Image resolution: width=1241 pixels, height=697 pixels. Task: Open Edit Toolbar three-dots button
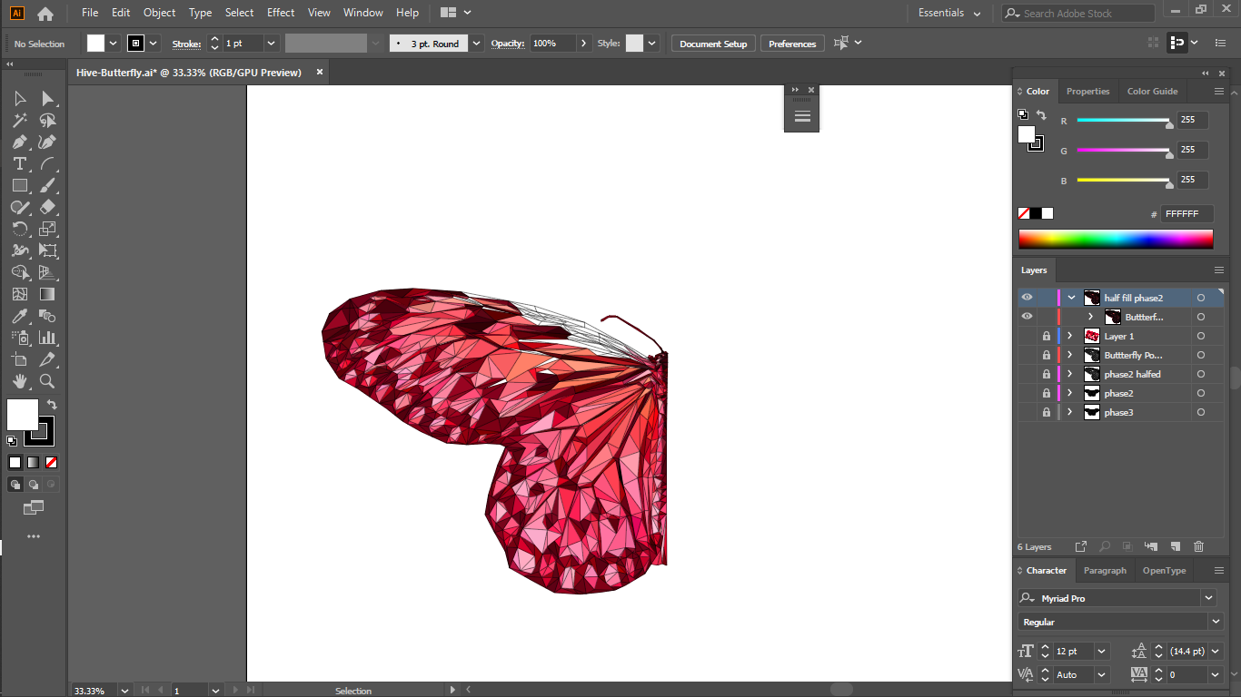click(x=34, y=536)
